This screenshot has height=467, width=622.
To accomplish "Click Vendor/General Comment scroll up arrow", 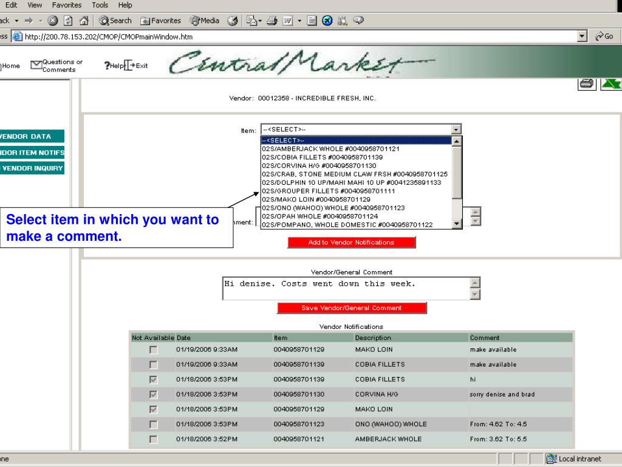I will click(475, 283).
